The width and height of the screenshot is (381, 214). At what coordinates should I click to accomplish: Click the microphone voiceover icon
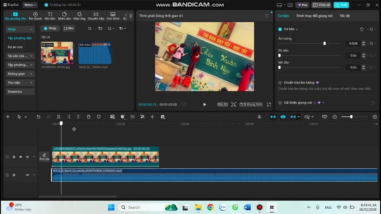pyautogui.click(x=259, y=117)
